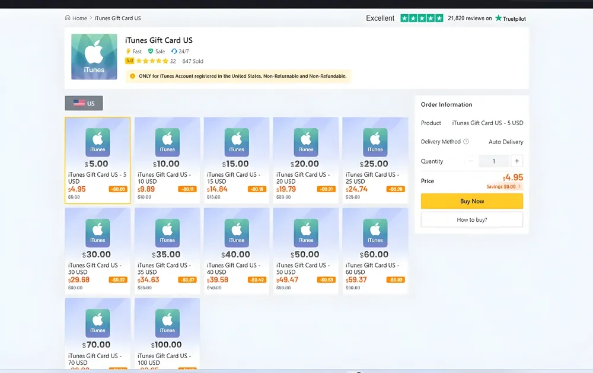
Task: Open the How to buy? guide
Action: (471, 219)
